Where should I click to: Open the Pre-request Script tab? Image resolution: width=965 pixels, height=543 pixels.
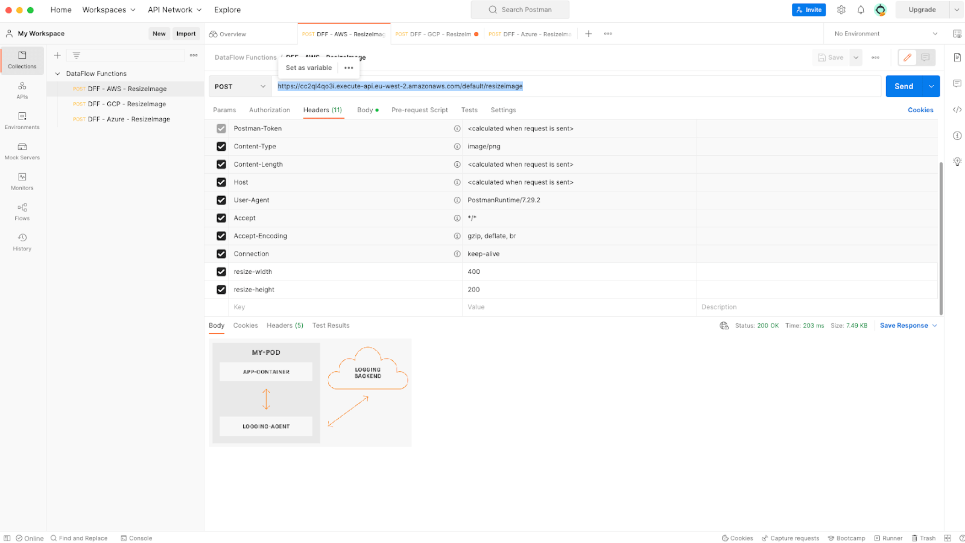[x=419, y=110]
